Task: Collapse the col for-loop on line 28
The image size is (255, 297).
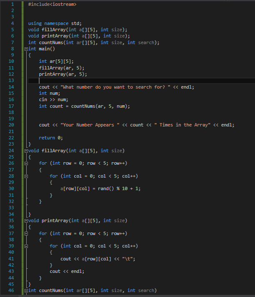Action: 26,176
